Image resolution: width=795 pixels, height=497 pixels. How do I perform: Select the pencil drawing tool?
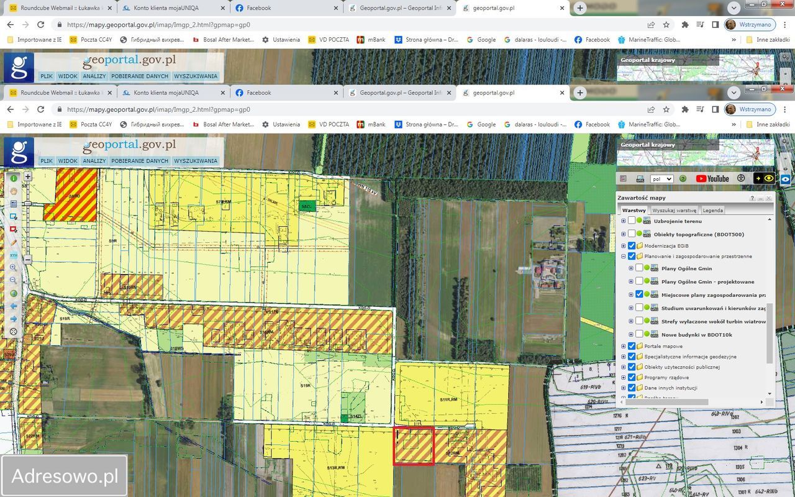tap(13, 242)
